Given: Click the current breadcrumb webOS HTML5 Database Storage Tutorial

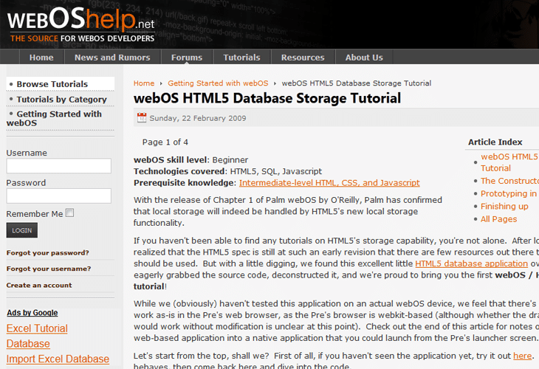Looking at the screenshot, I should (x=357, y=83).
